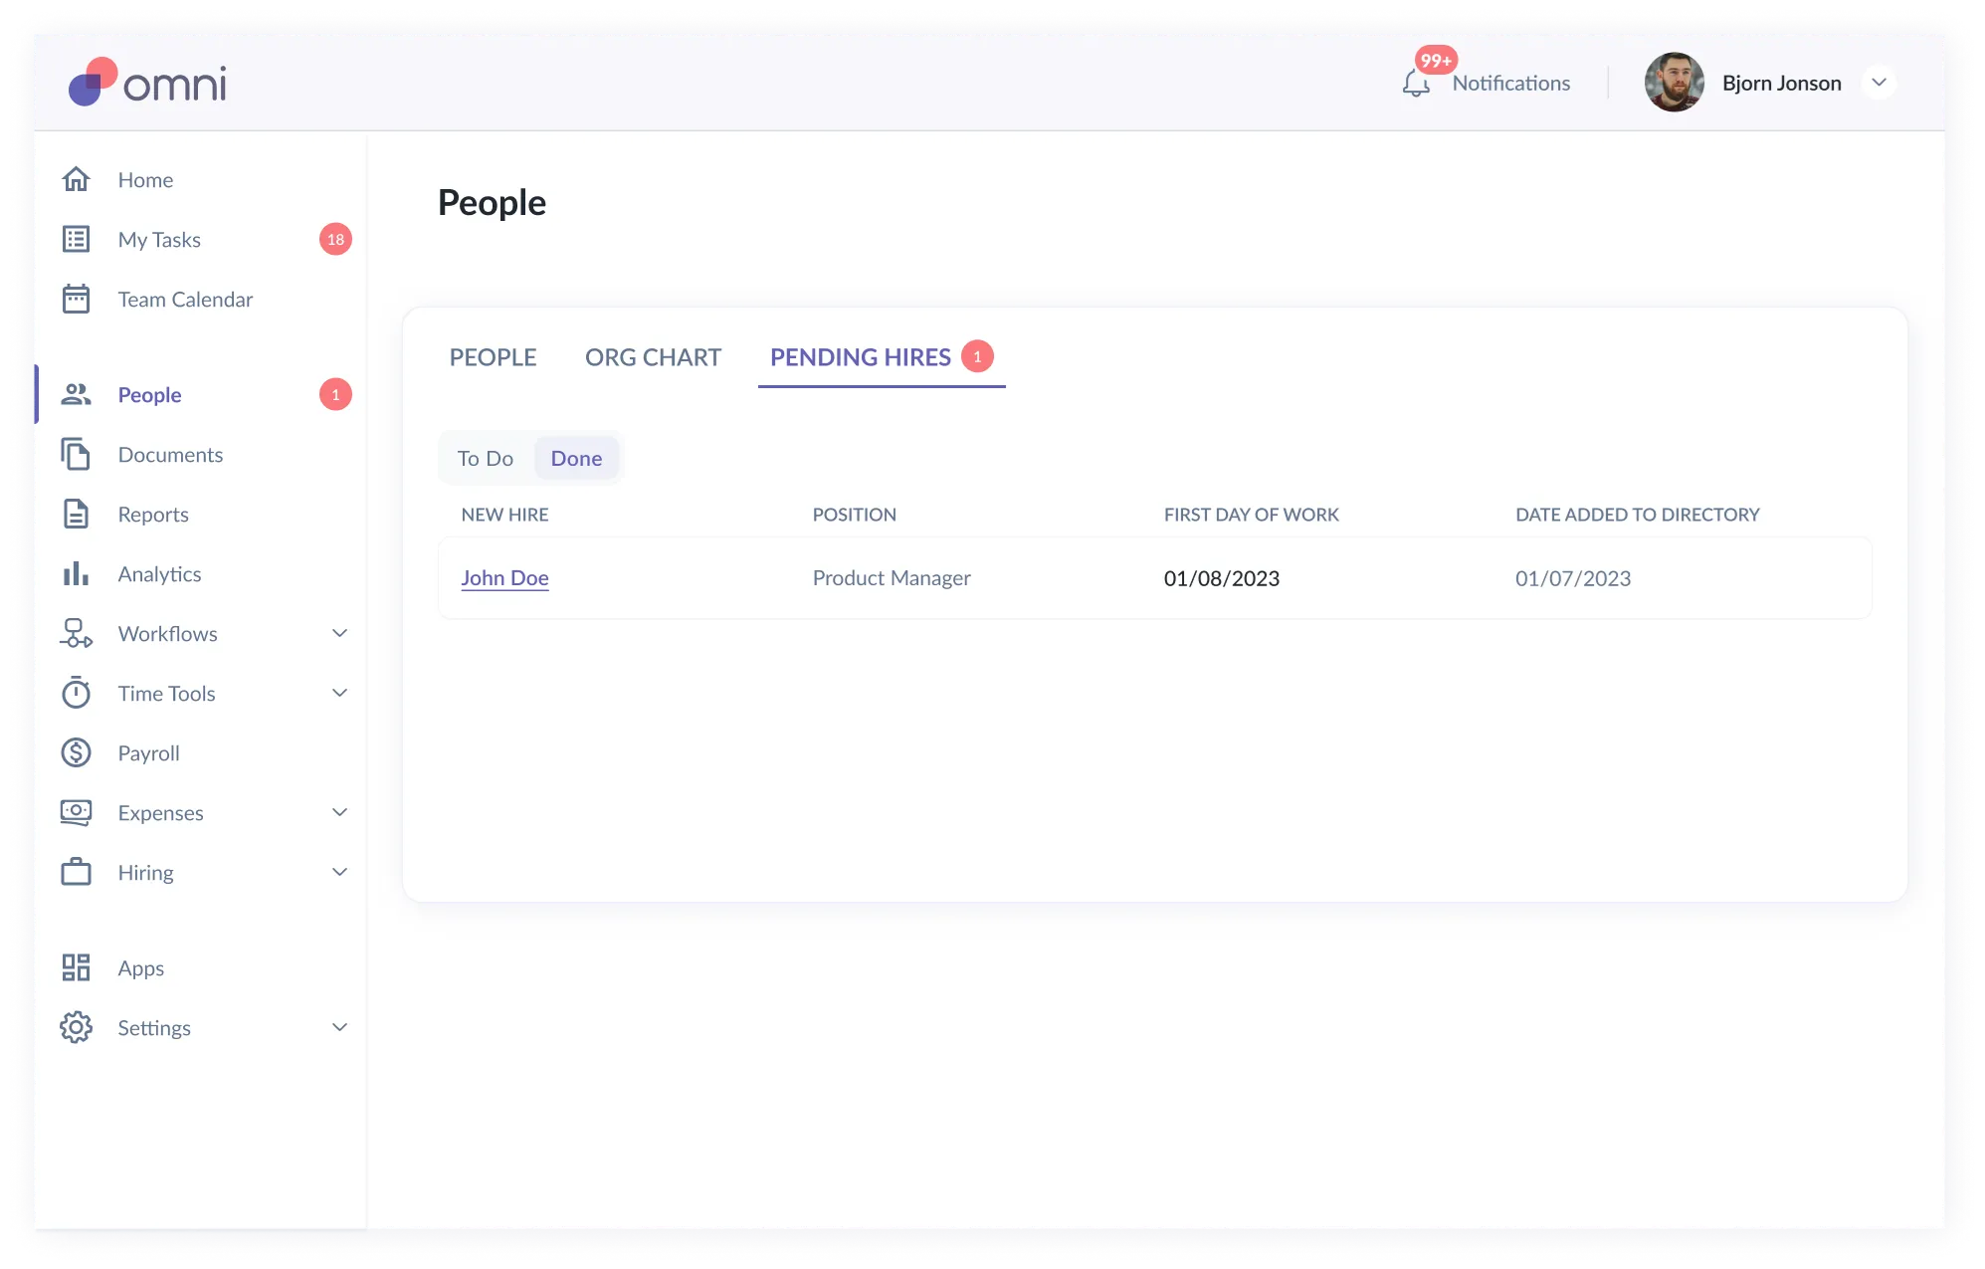Open the PEOPLE tab

coord(493,357)
